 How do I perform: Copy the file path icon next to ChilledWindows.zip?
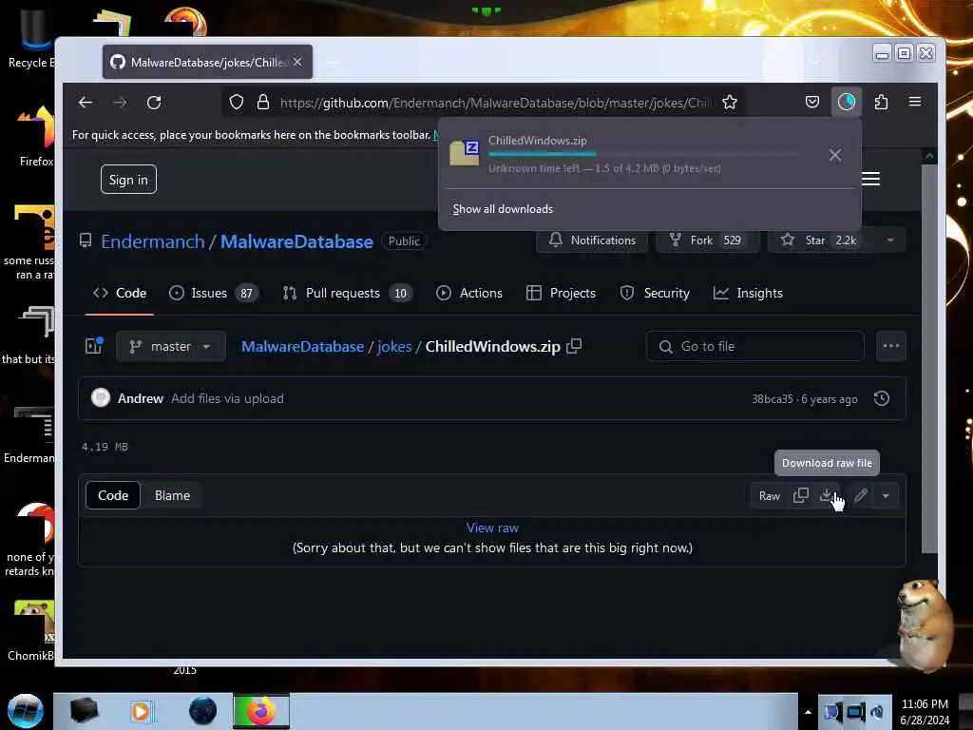coord(575,346)
